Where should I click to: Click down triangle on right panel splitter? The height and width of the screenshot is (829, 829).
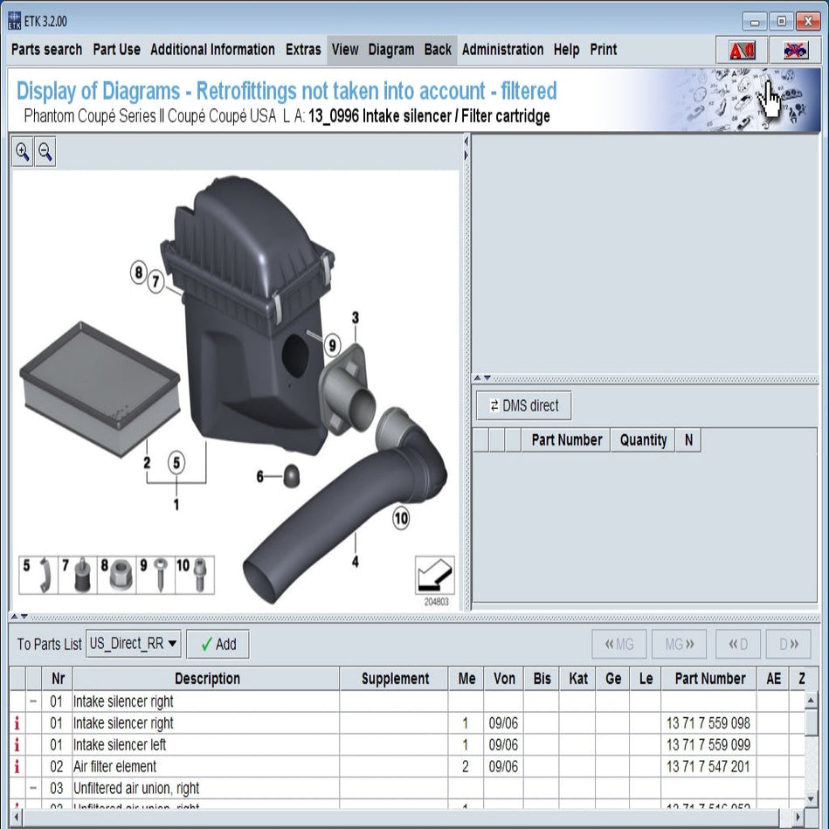[x=487, y=378]
